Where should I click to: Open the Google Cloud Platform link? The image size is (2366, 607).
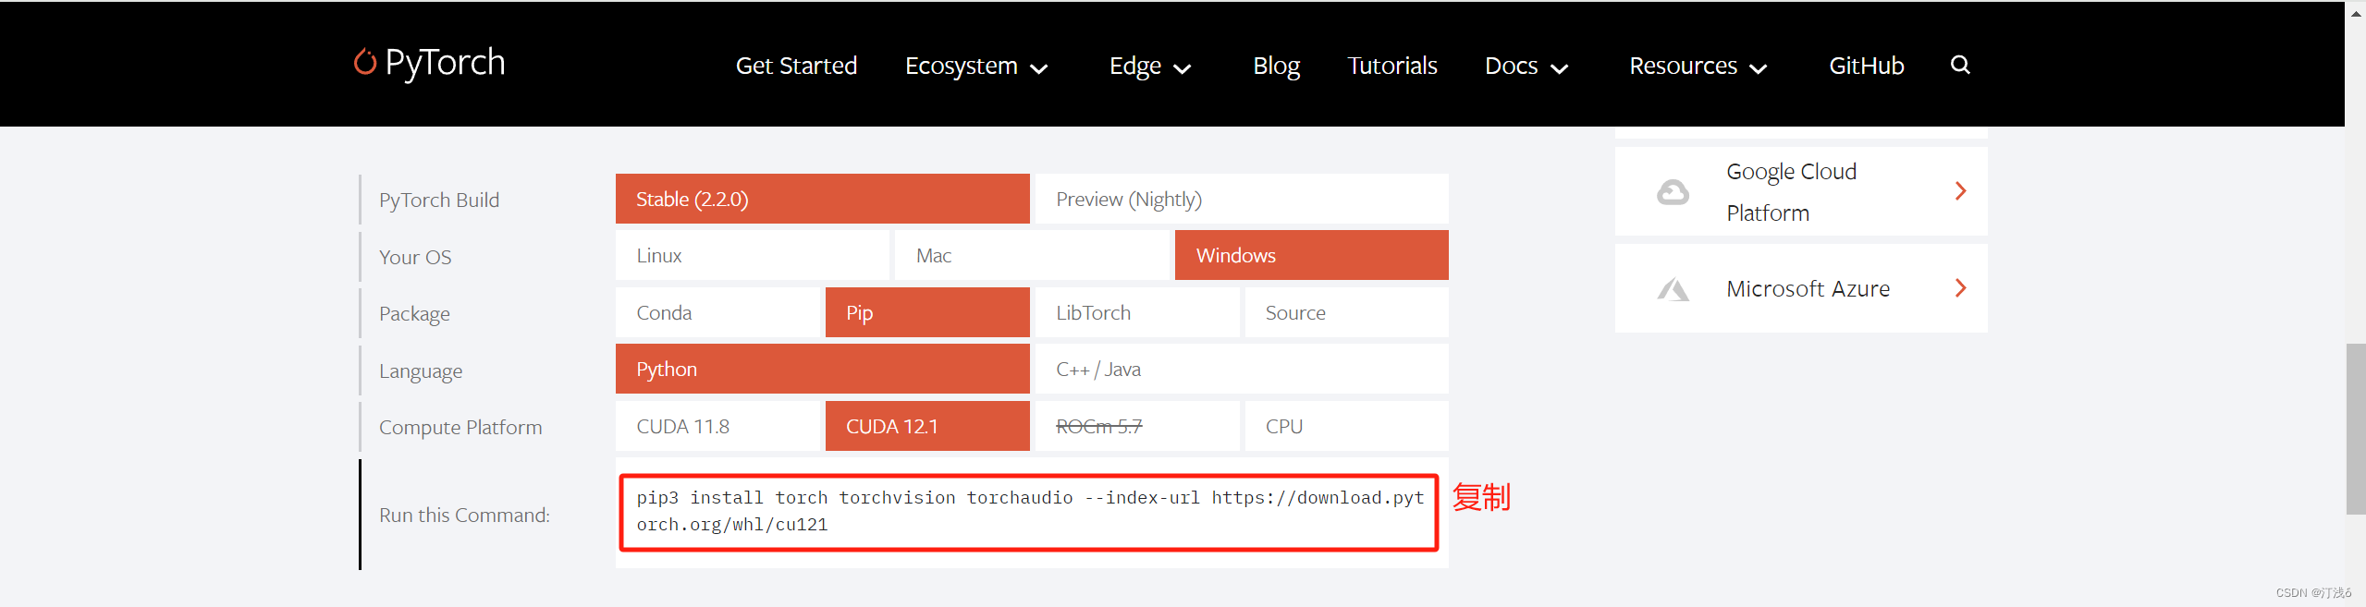coord(1800,191)
